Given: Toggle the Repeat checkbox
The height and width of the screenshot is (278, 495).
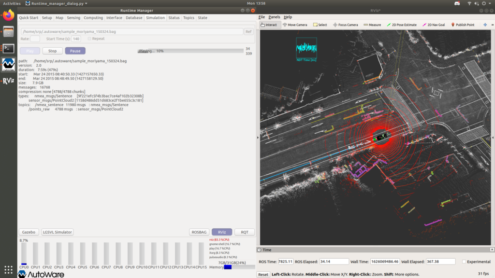Looking at the screenshot, I should tap(89, 39).
